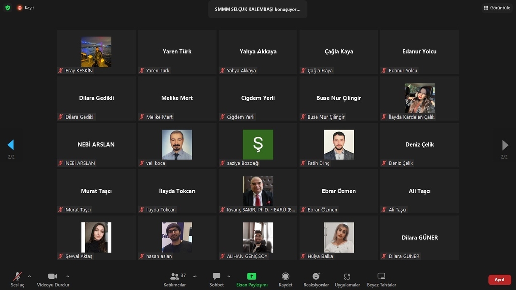Image resolution: width=516 pixels, height=290 pixels.
Task: Click the green encryption shield icon
Action: coord(8,7)
